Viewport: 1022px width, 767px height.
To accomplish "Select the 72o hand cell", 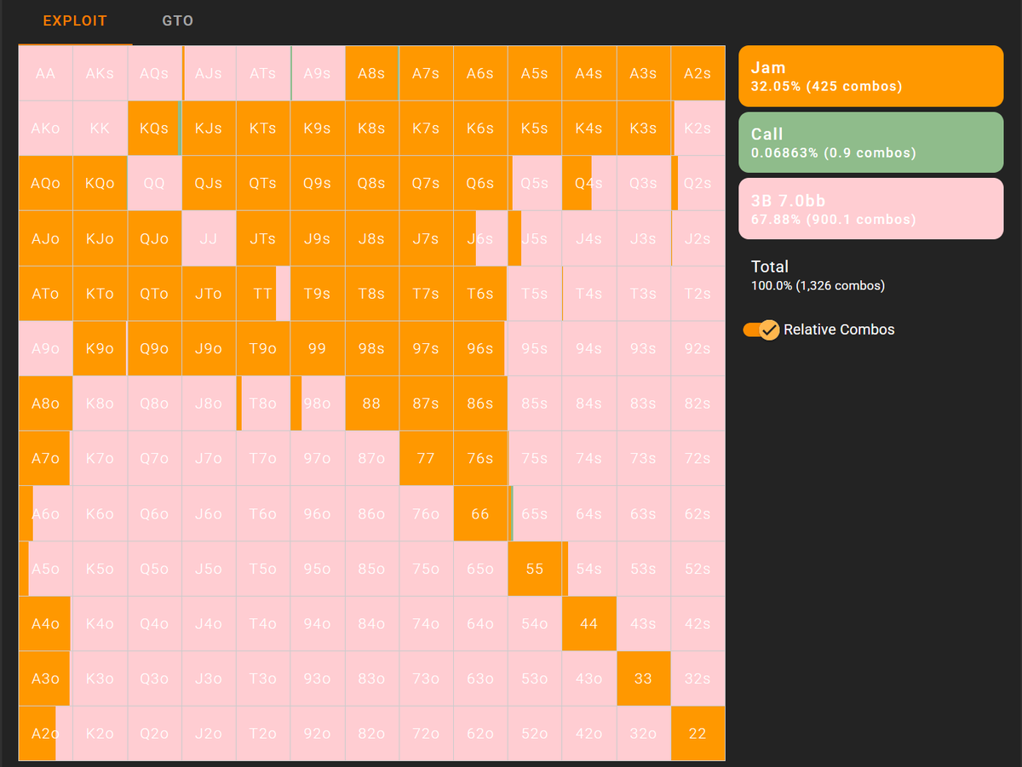I will pyautogui.click(x=426, y=733).
